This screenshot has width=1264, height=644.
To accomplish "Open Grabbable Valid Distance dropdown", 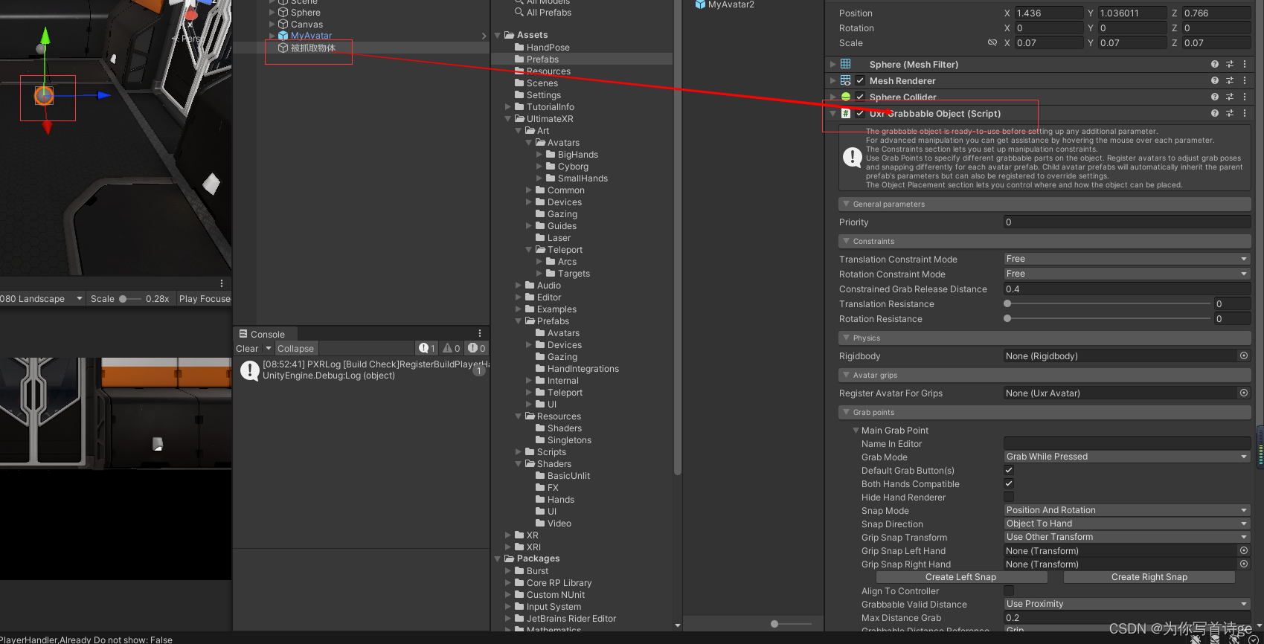I will coord(1126,604).
